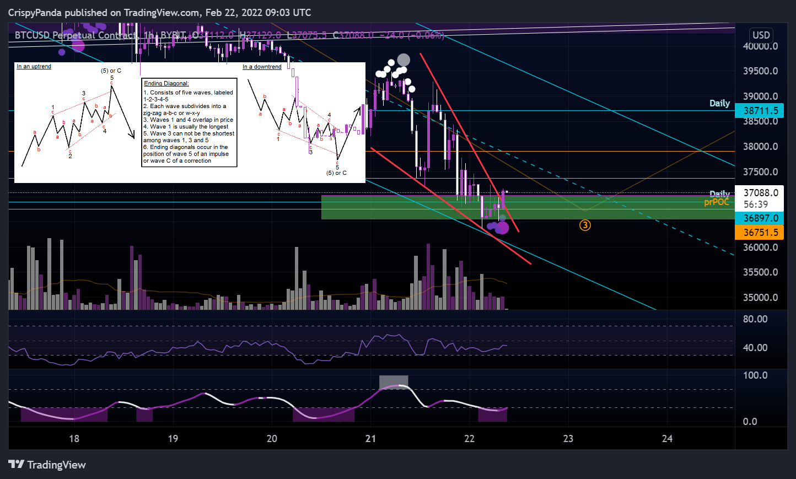The width and height of the screenshot is (796, 479).
Task: Click the USD currency label
Action: click(761, 35)
